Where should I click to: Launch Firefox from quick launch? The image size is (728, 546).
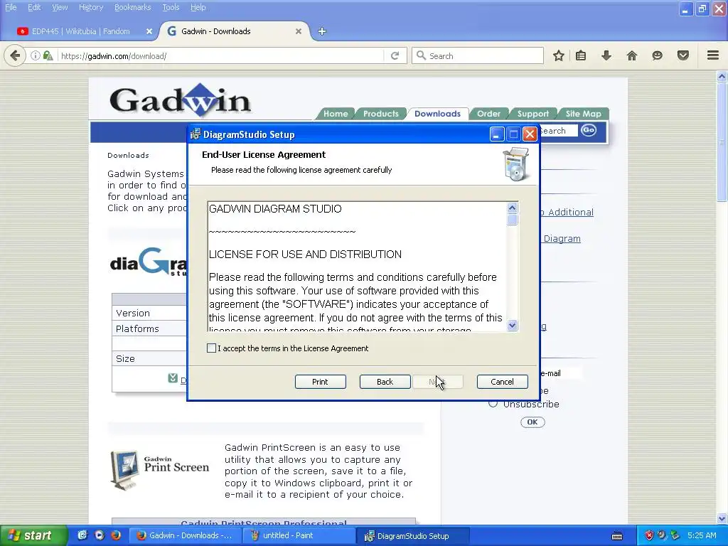pos(116,535)
